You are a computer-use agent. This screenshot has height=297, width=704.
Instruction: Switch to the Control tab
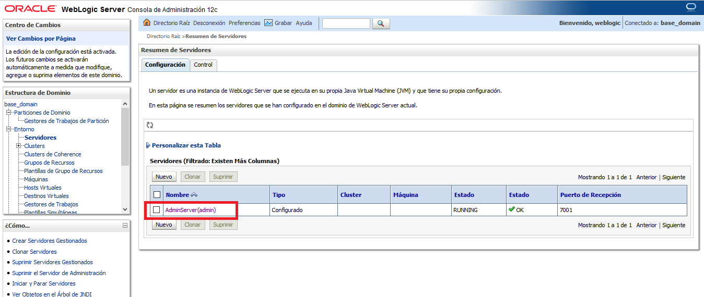[203, 65]
